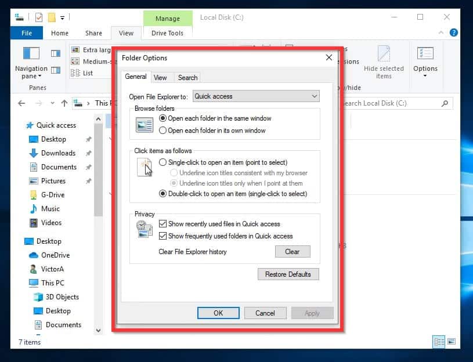This screenshot has height=362, width=473.
Task: Click Clear to erase File Explorer history
Action: (293, 251)
